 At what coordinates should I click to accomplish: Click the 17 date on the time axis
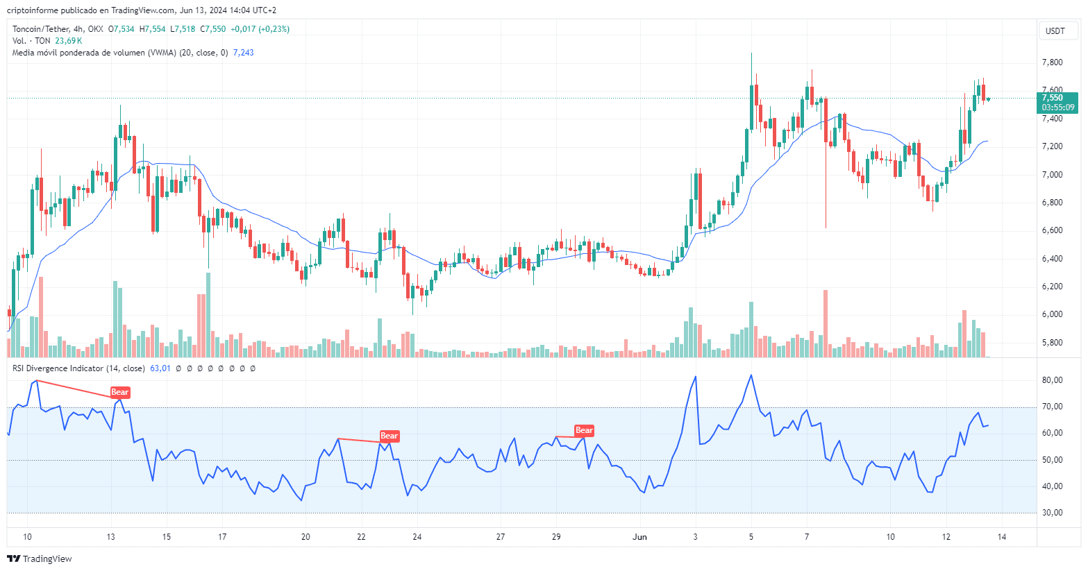coord(222,537)
